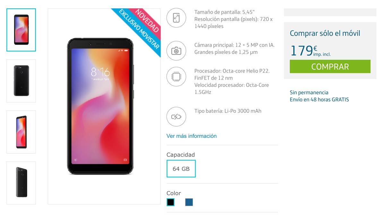The image size is (385, 217).
Task: Click Comprar sólo el móvil heading
Action: coord(325,33)
